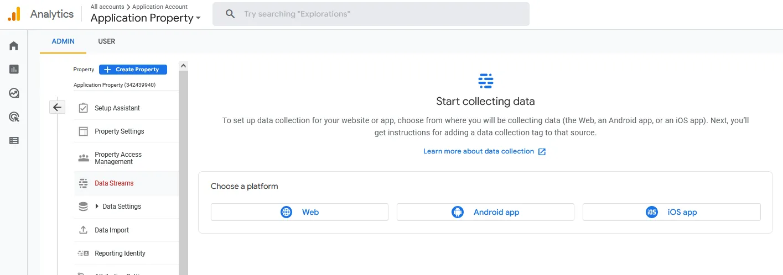Click the Choose a platform label
Image resolution: width=783 pixels, height=275 pixels.
tap(245, 186)
